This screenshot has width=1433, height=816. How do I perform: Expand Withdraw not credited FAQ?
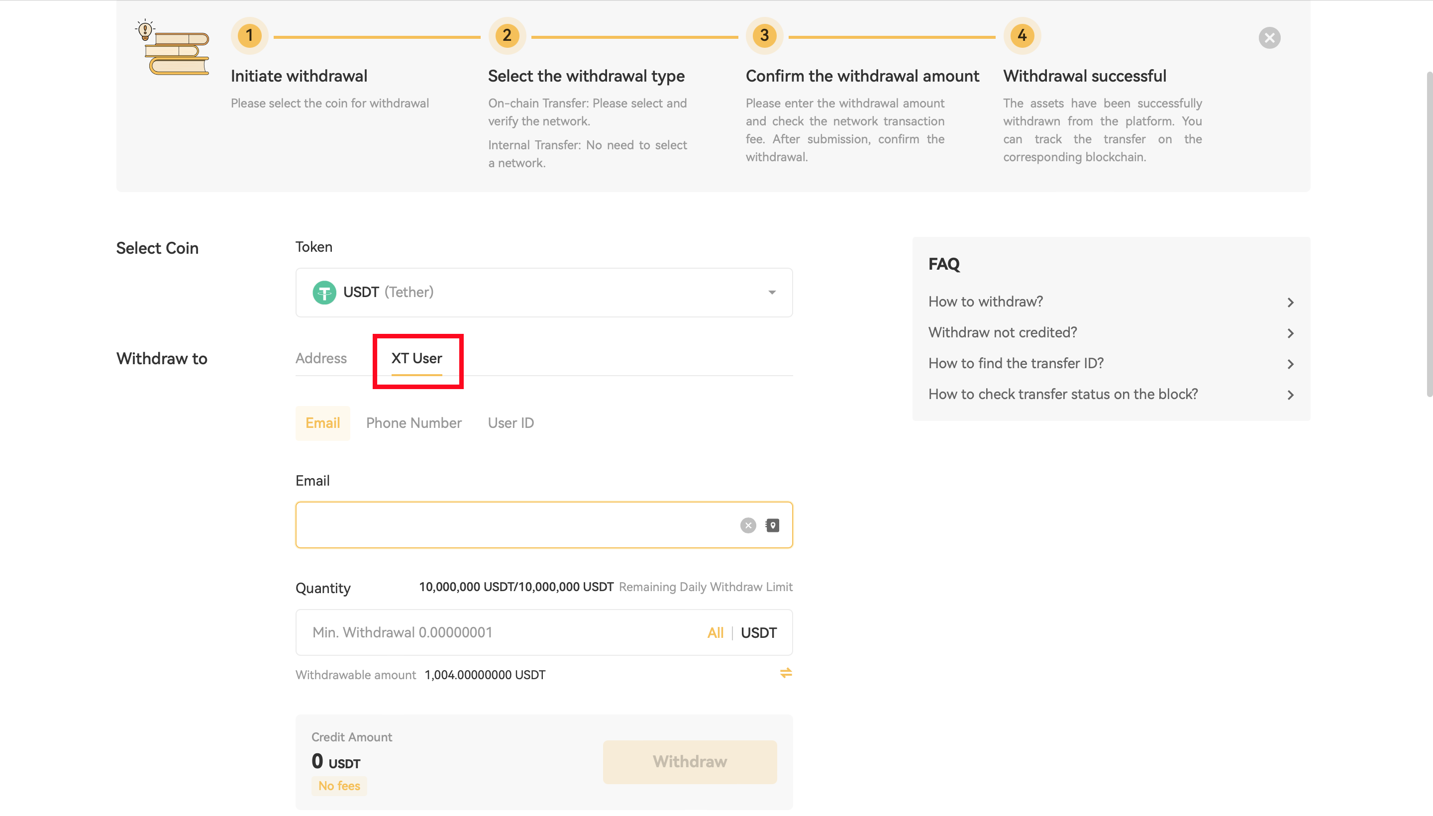(1110, 333)
